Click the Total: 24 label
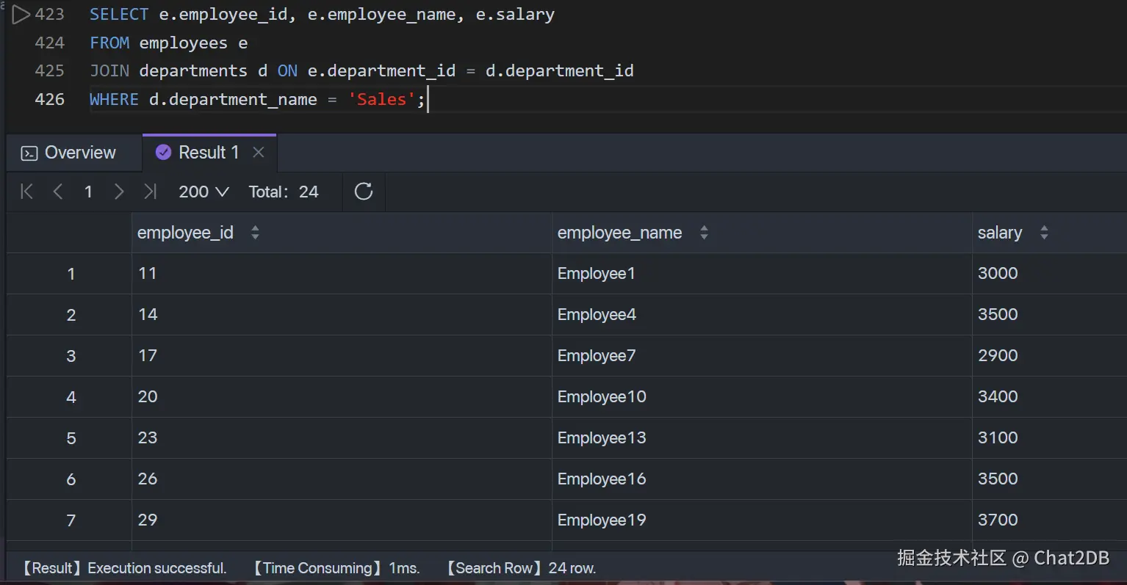Image resolution: width=1127 pixels, height=585 pixels. coord(284,192)
